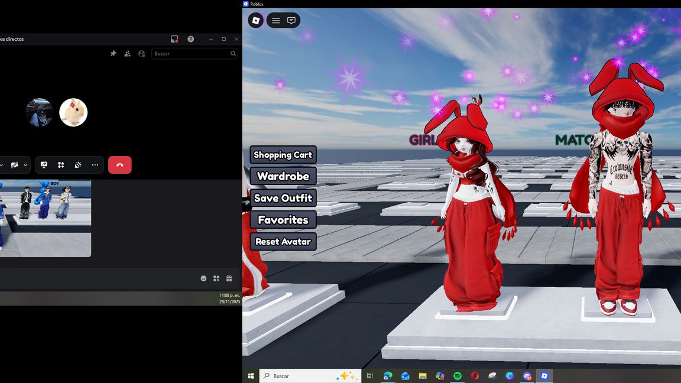Open the Roblox hamburger menu

click(x=276, y=21)
